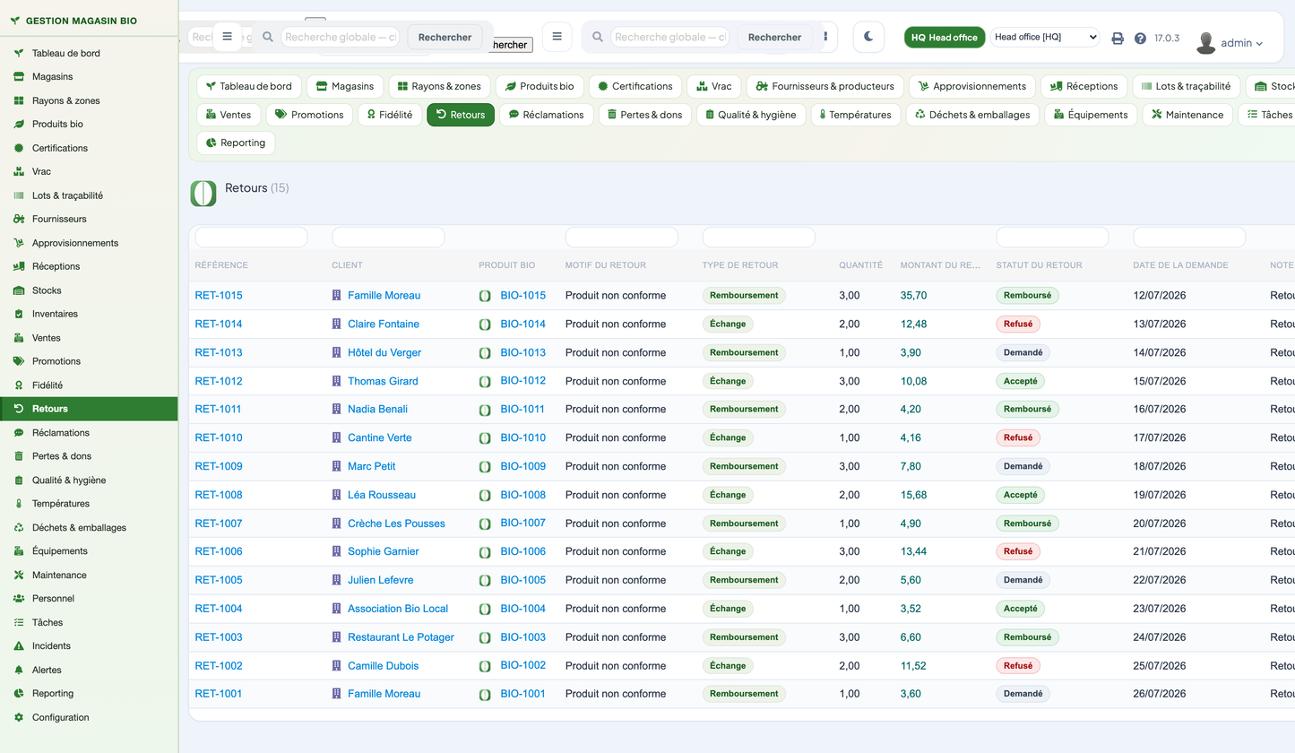The width and height of the screenshot is (1295, 753).
Task: Open Températures in the left sidebar
Action: coord(89,504)
